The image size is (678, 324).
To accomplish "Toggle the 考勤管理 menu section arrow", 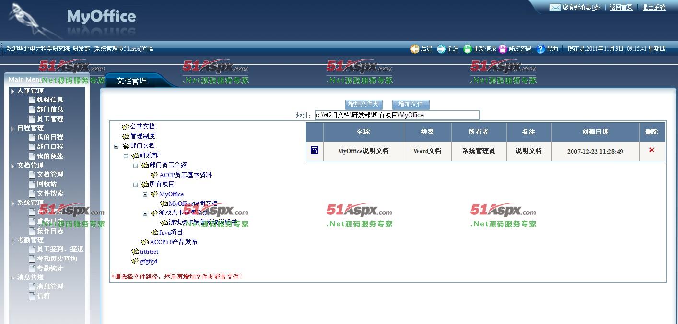I will [12, 240].
